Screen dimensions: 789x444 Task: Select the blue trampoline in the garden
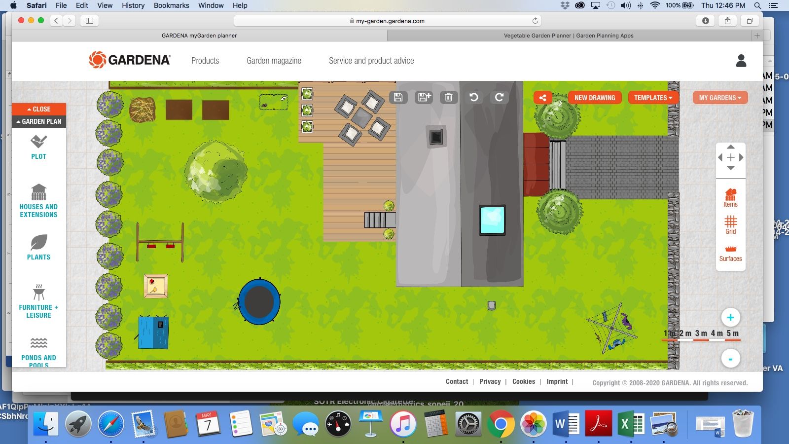tap(259, 302)
